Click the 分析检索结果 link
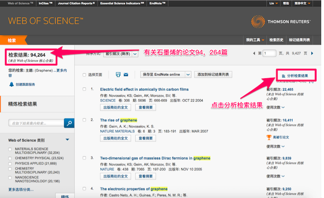The image size is (324, 198). pos(296,76)
